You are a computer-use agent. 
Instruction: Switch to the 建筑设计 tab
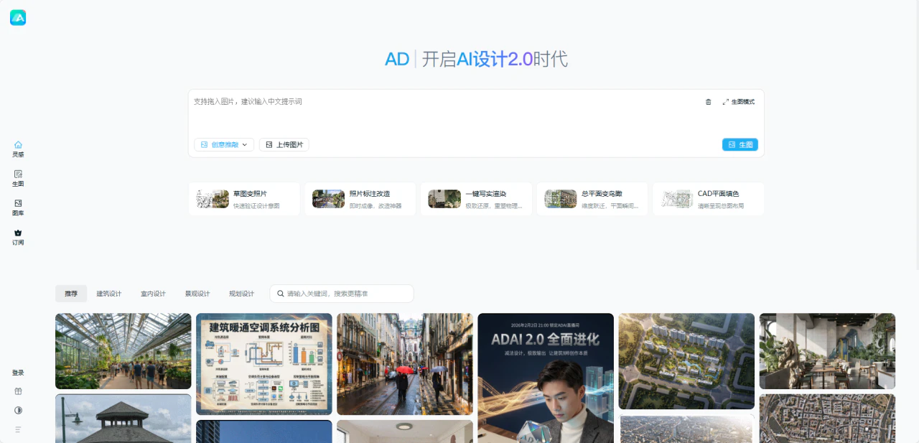tap(109, 294)
